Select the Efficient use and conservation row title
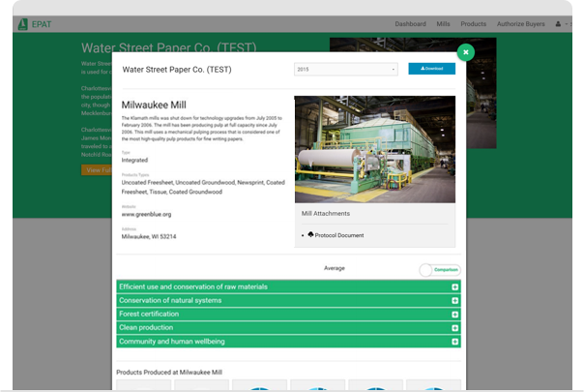 193,286
